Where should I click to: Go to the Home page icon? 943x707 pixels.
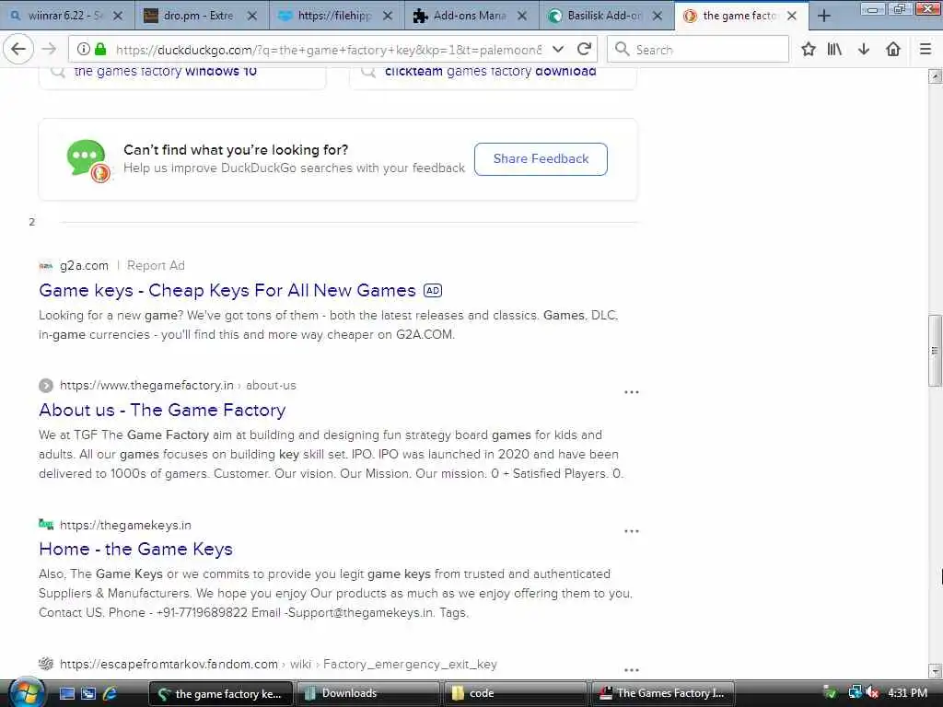click(893, 50)
